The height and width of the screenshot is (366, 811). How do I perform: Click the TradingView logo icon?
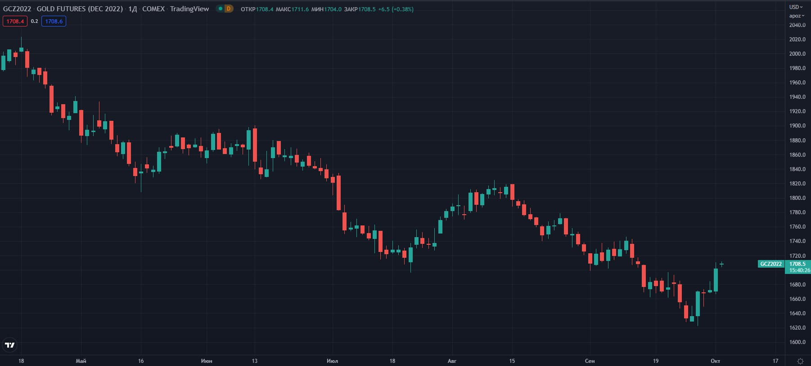(x=9, y=345)
